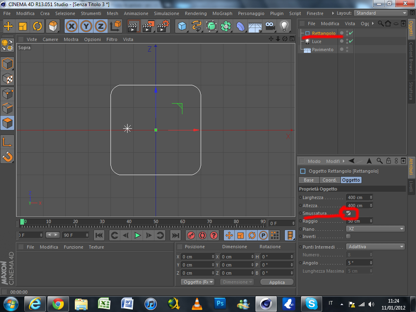Click the Render Settings clapperboard icon

(163, 26)
